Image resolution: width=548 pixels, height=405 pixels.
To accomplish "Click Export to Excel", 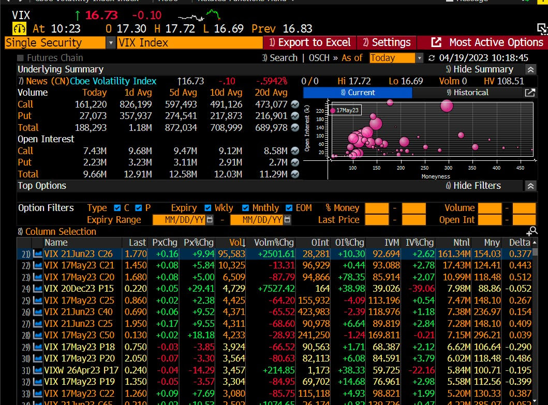I will 309,42.
